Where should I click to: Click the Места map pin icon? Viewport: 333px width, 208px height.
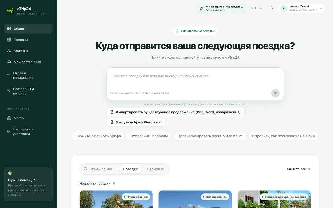[x=9, y=118]
